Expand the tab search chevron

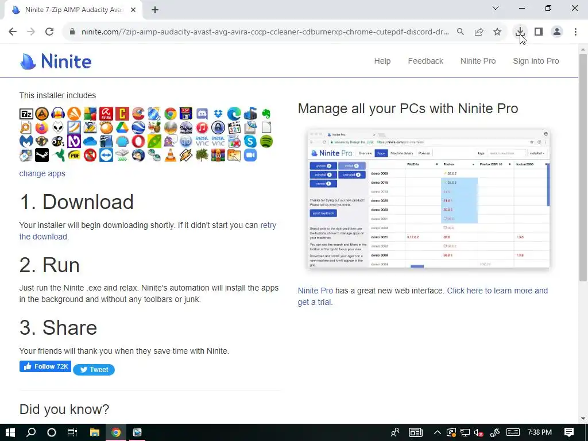496,8
